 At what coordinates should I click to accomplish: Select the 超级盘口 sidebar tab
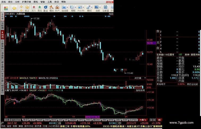[2, 89]
